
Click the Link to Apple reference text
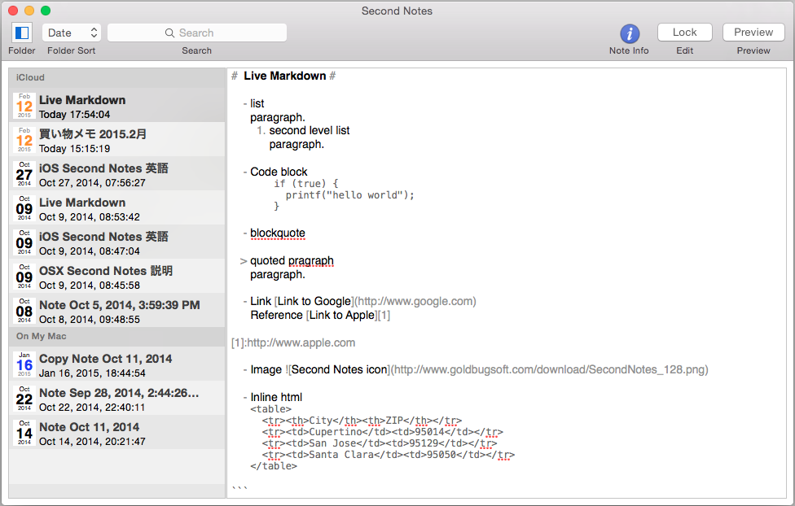point(342,315)
